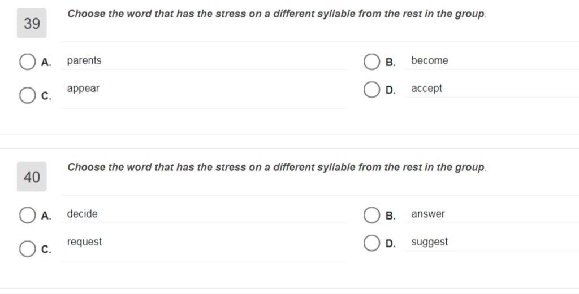Select radio button A for question 39
The width and height of the screenshot is (579, 294).
click(27, 62)
